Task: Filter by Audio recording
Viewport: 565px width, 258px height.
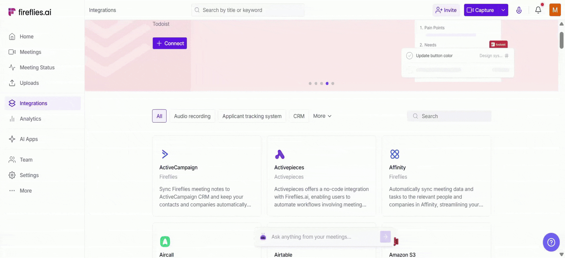Action: (192, 116)
